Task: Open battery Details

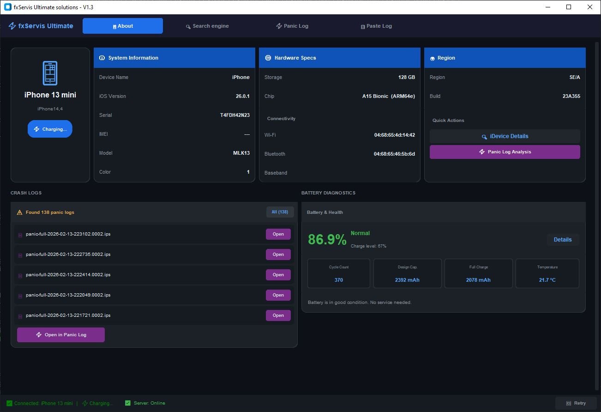Action: [x=563, y=240]
